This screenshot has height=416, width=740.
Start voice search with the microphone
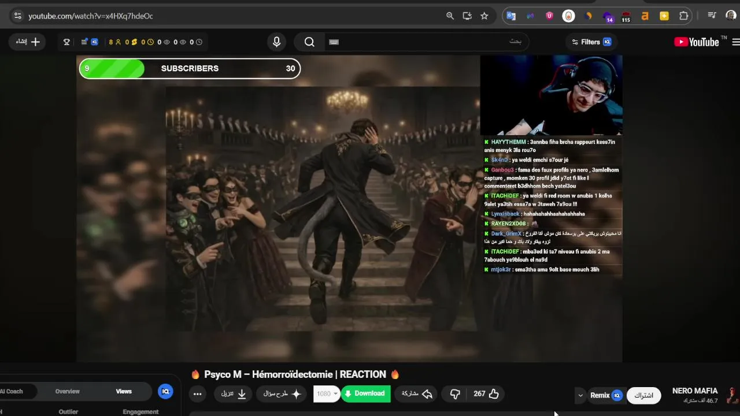coord(276,42)
